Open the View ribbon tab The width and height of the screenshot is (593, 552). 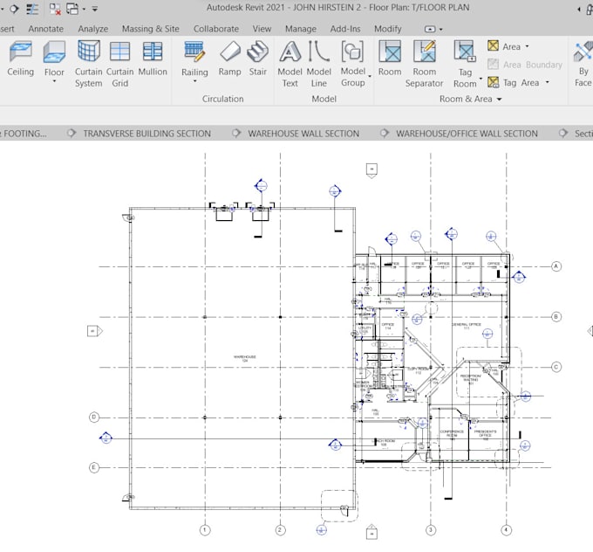coord(262,29)
